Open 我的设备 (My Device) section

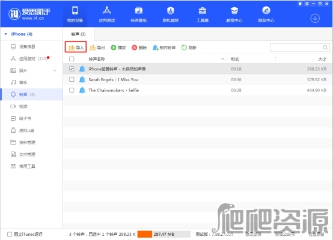[x=75, y=14]
